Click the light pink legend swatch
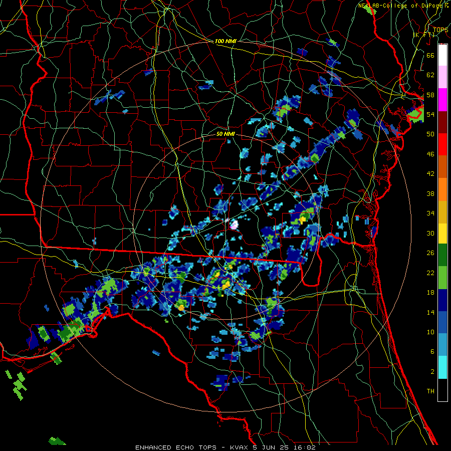This screenshot has height=451, width=451. 442,77
